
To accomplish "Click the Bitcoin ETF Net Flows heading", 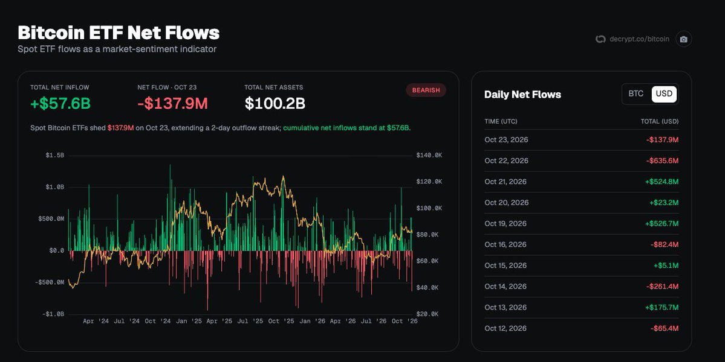I will click(119, 33).
